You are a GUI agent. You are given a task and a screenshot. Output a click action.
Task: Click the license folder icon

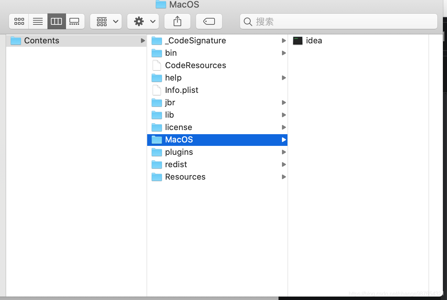click(x=157, y=127)
